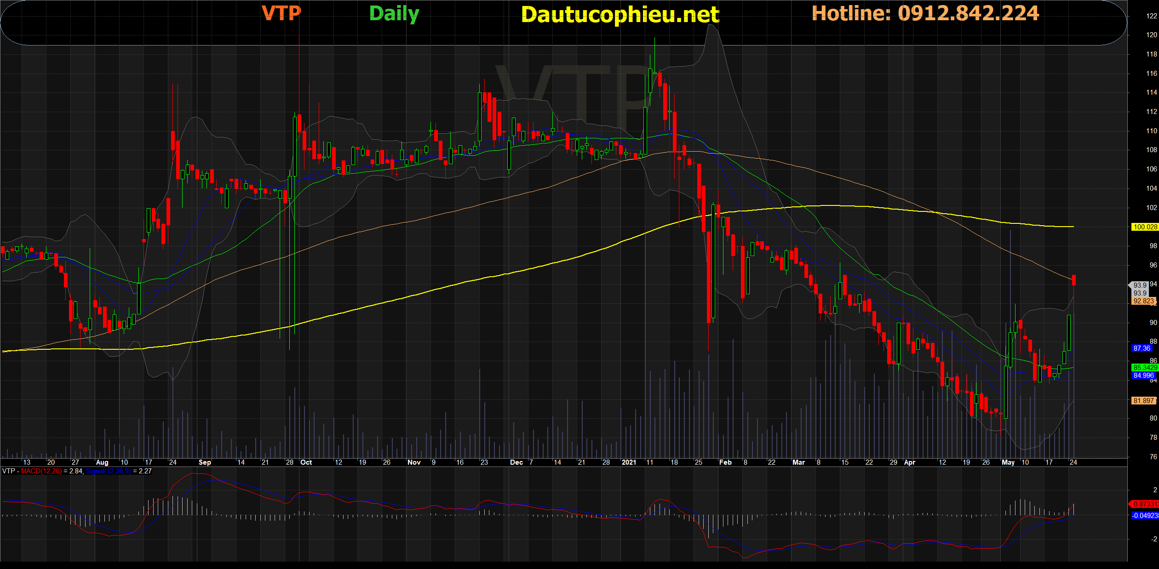Click the Oct month marker on date axis
Viewport: 1159px width, 569px height.
(306, 462)
